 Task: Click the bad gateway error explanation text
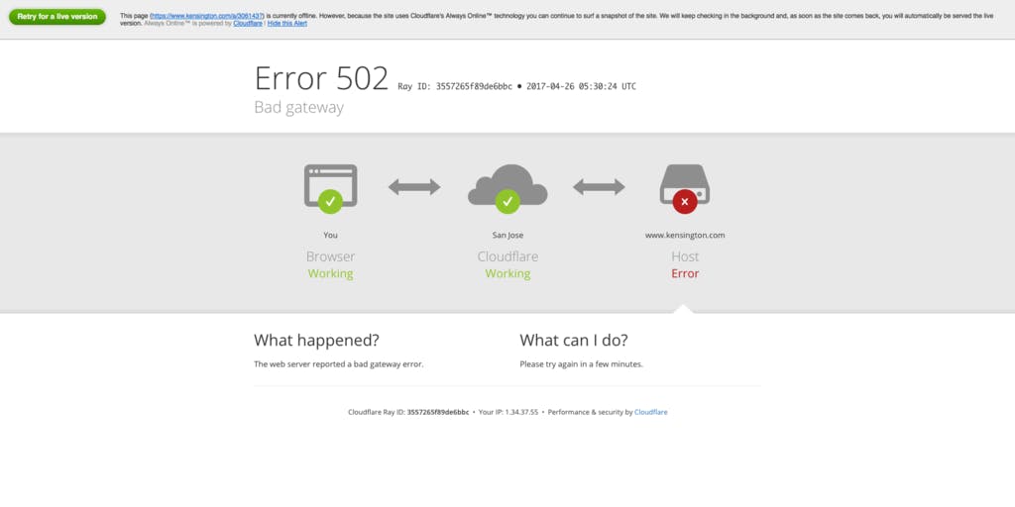tap(339, 364)
